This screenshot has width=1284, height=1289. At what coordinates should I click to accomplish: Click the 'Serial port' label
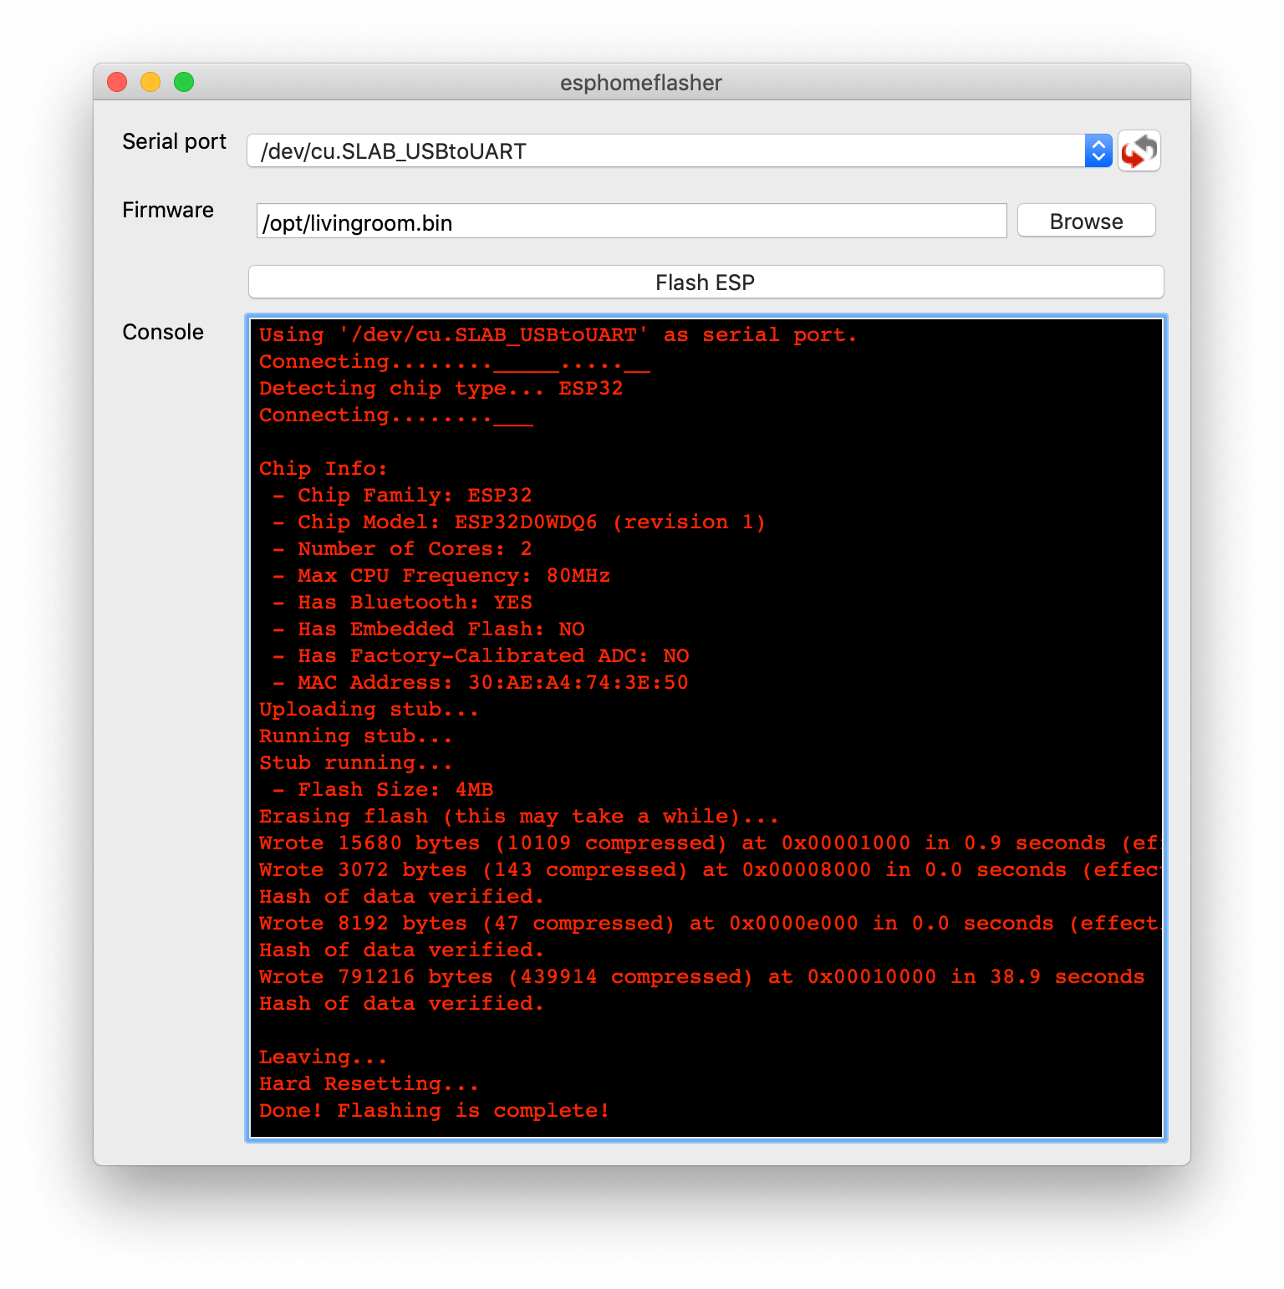point(174,141)
